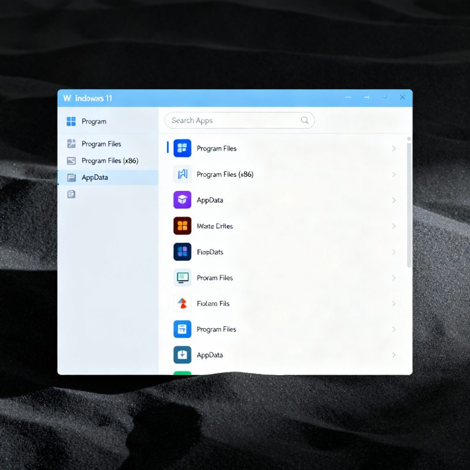Open the first Program Files list entry text

pos(217,148)
